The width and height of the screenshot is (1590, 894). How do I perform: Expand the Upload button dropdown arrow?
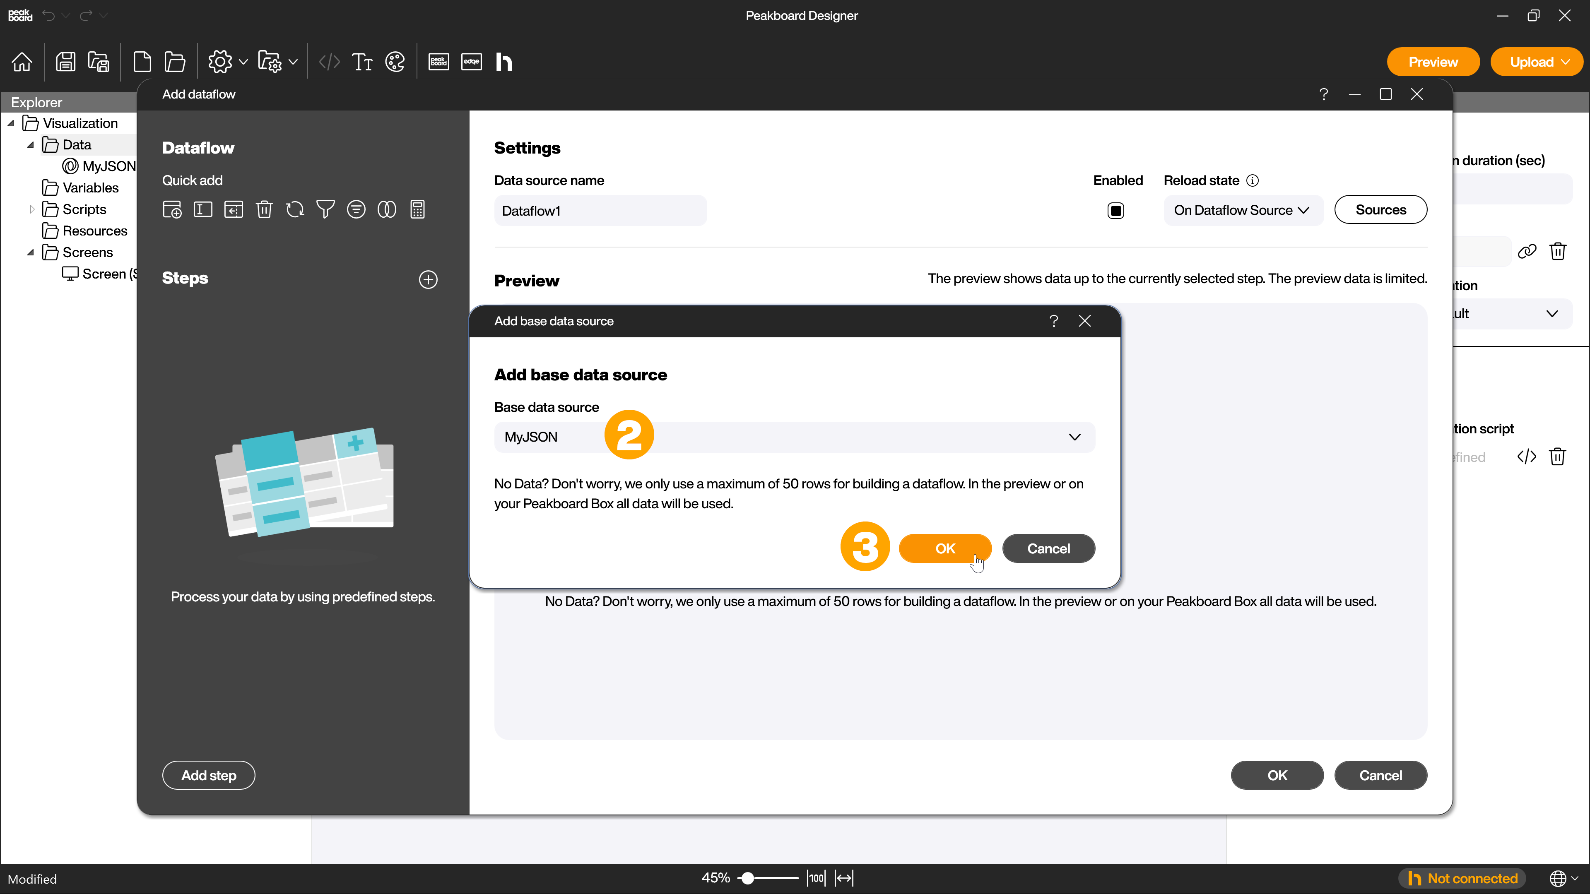tap(1566, 62)
